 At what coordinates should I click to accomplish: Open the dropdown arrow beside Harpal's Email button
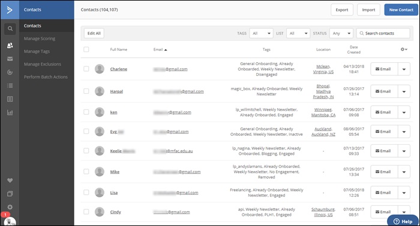tap(404, 91)
